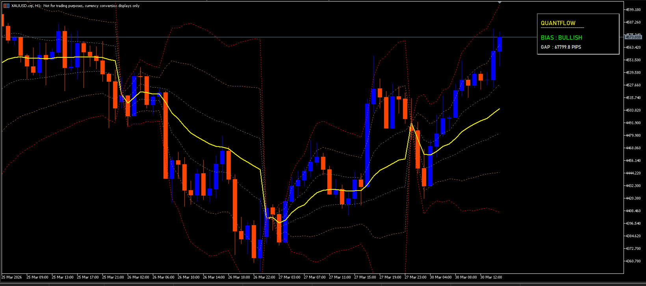Click the chart icon beside XAUUSD.crp title
Viewport: 646px width, 286px height.
tap(6, 6)
